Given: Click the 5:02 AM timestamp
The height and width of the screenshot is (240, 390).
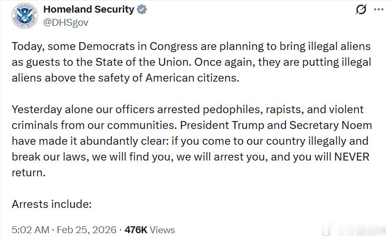Looking at the screenshot, I should 30,230.
